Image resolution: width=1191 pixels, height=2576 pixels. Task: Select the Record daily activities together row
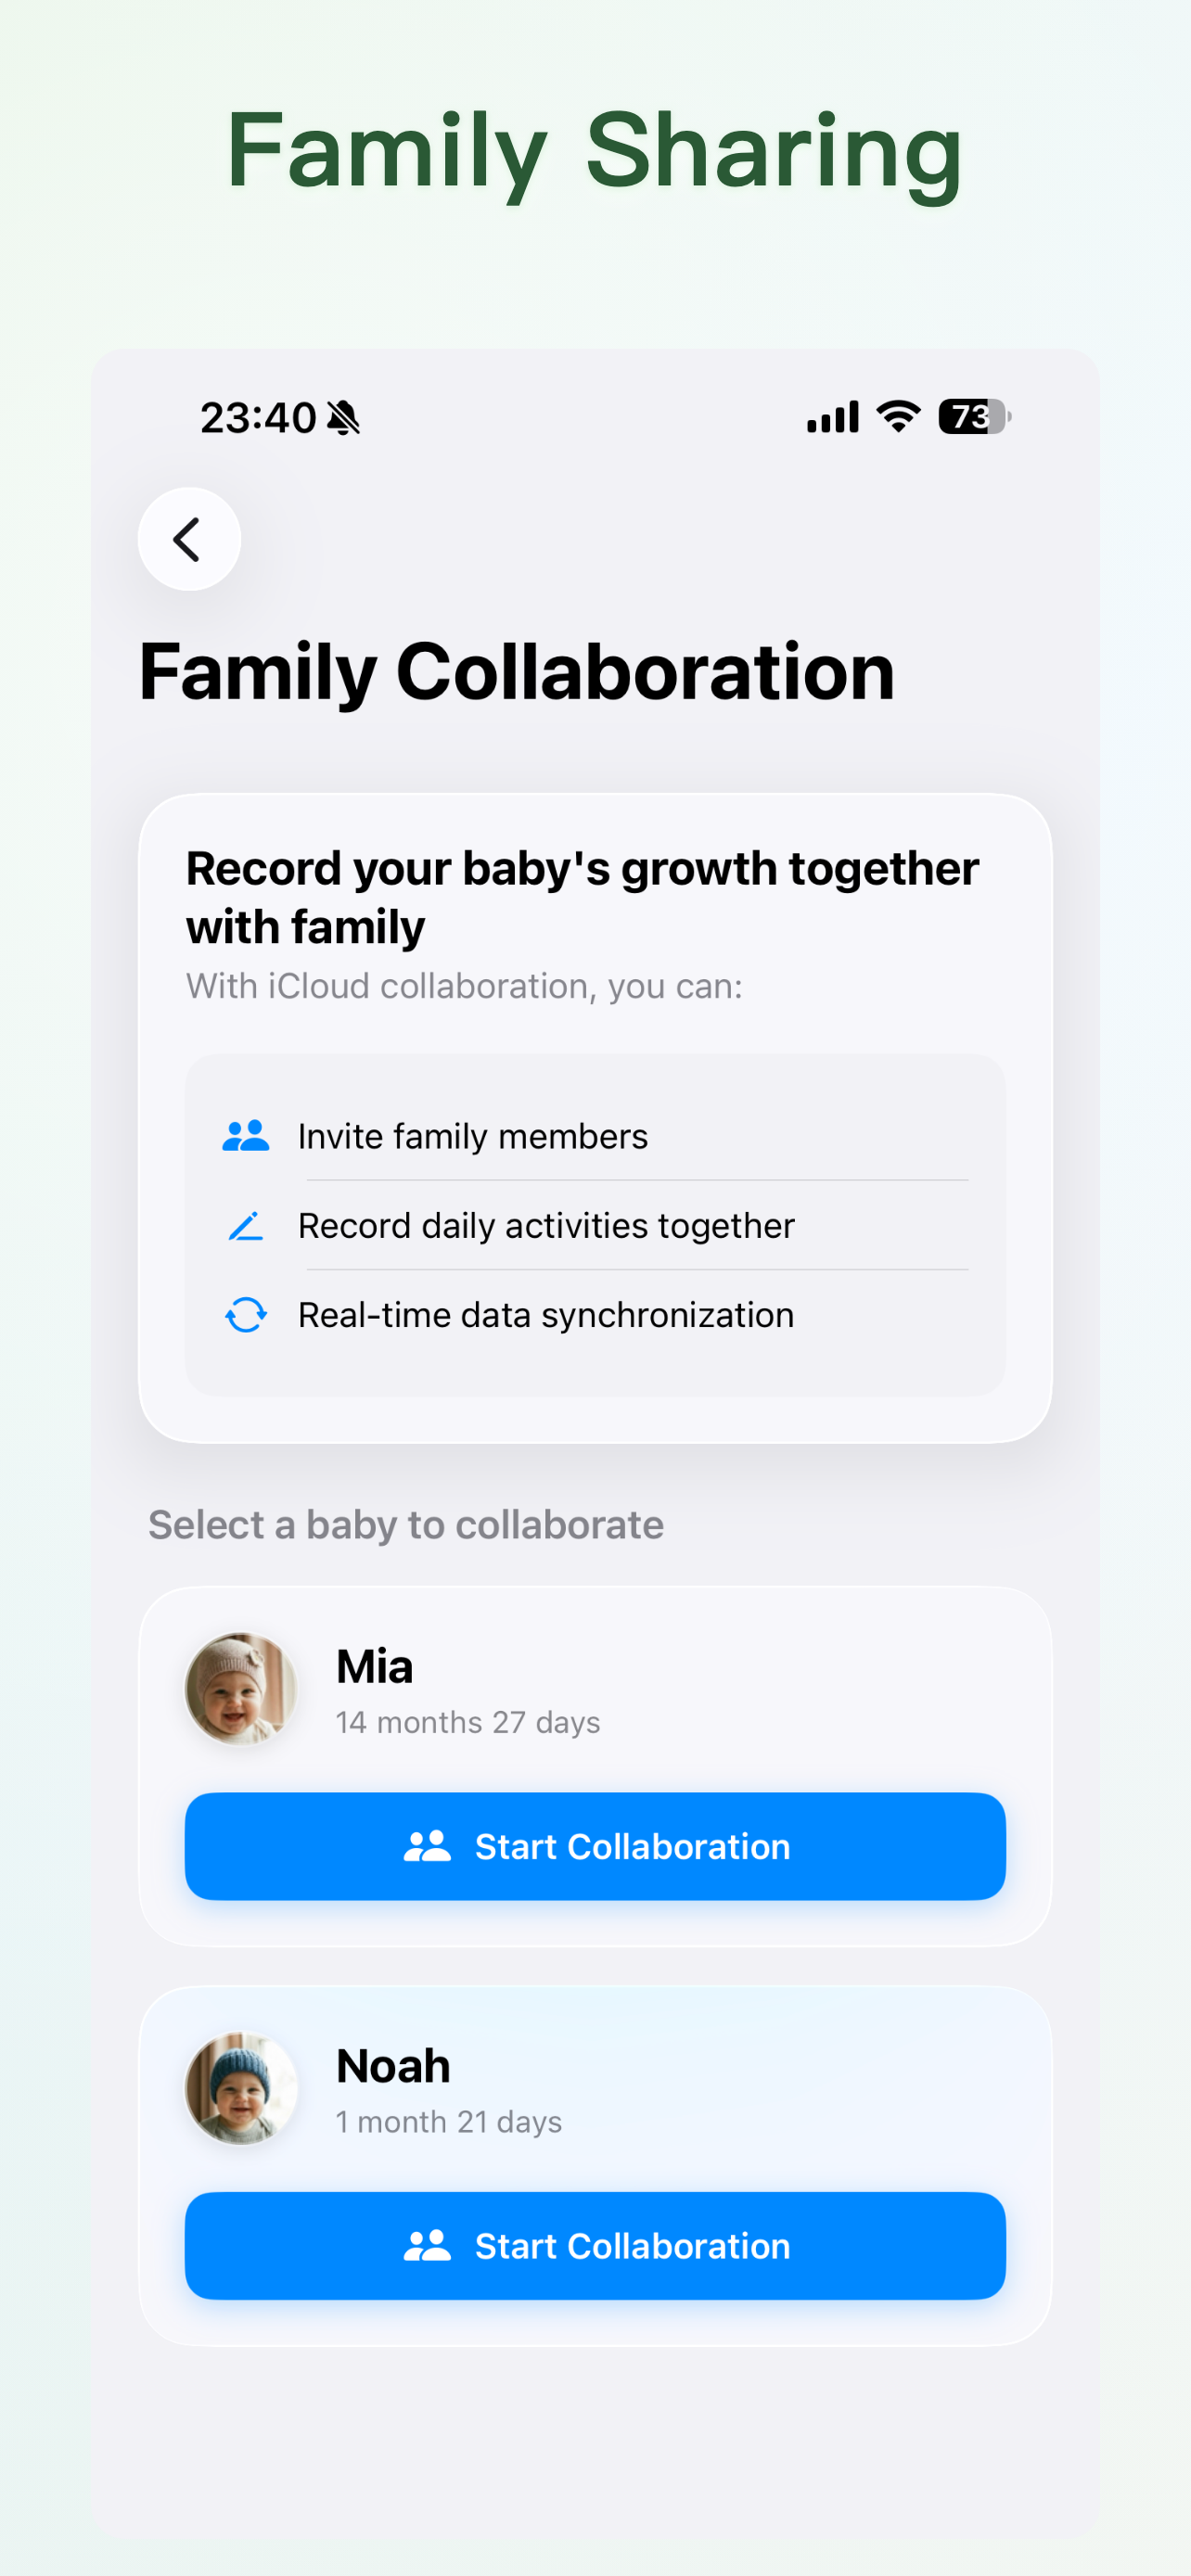point(595,1225)
